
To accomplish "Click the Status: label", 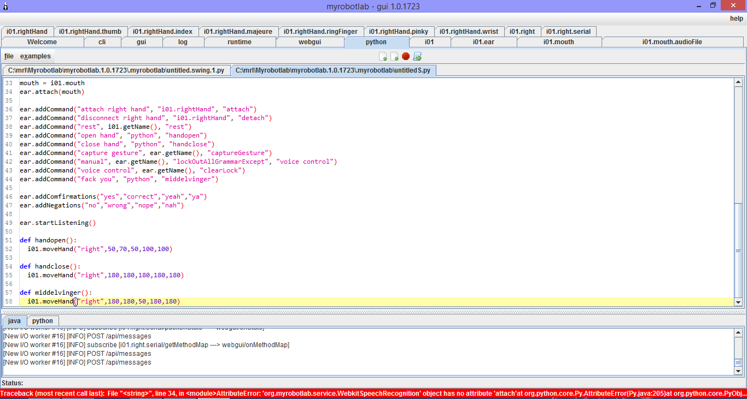I will click(x=13, y=383).
